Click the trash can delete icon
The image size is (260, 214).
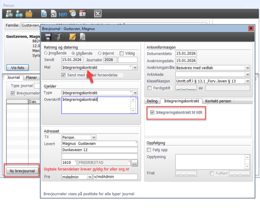pos(57,37)
